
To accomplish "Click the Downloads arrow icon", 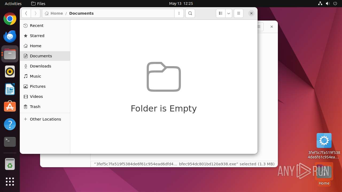I will pyautogui.click(x=26, y=66).
